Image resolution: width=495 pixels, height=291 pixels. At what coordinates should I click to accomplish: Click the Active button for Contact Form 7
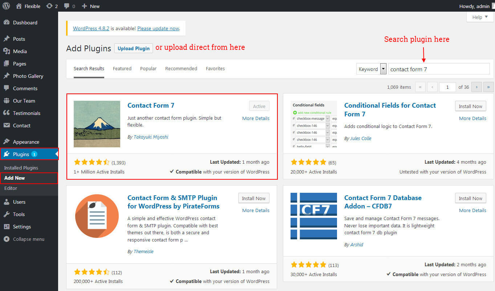(x=259, y=106)
